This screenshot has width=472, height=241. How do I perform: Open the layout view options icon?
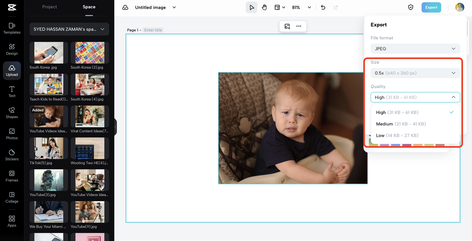click(x=280, y=7)
